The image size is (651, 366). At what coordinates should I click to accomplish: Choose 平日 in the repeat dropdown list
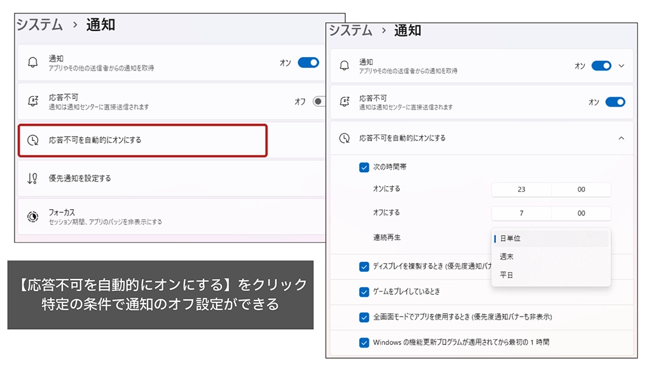(507, 275)
